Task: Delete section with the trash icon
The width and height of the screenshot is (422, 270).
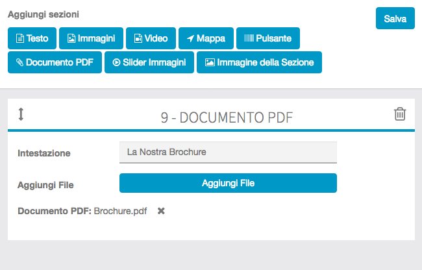Action: coord(400,114)
